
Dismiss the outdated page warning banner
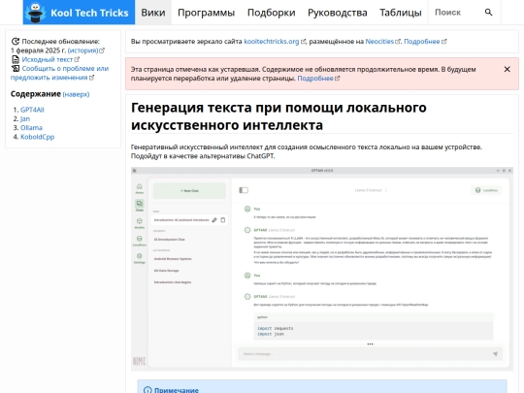(x=507, y=69)
